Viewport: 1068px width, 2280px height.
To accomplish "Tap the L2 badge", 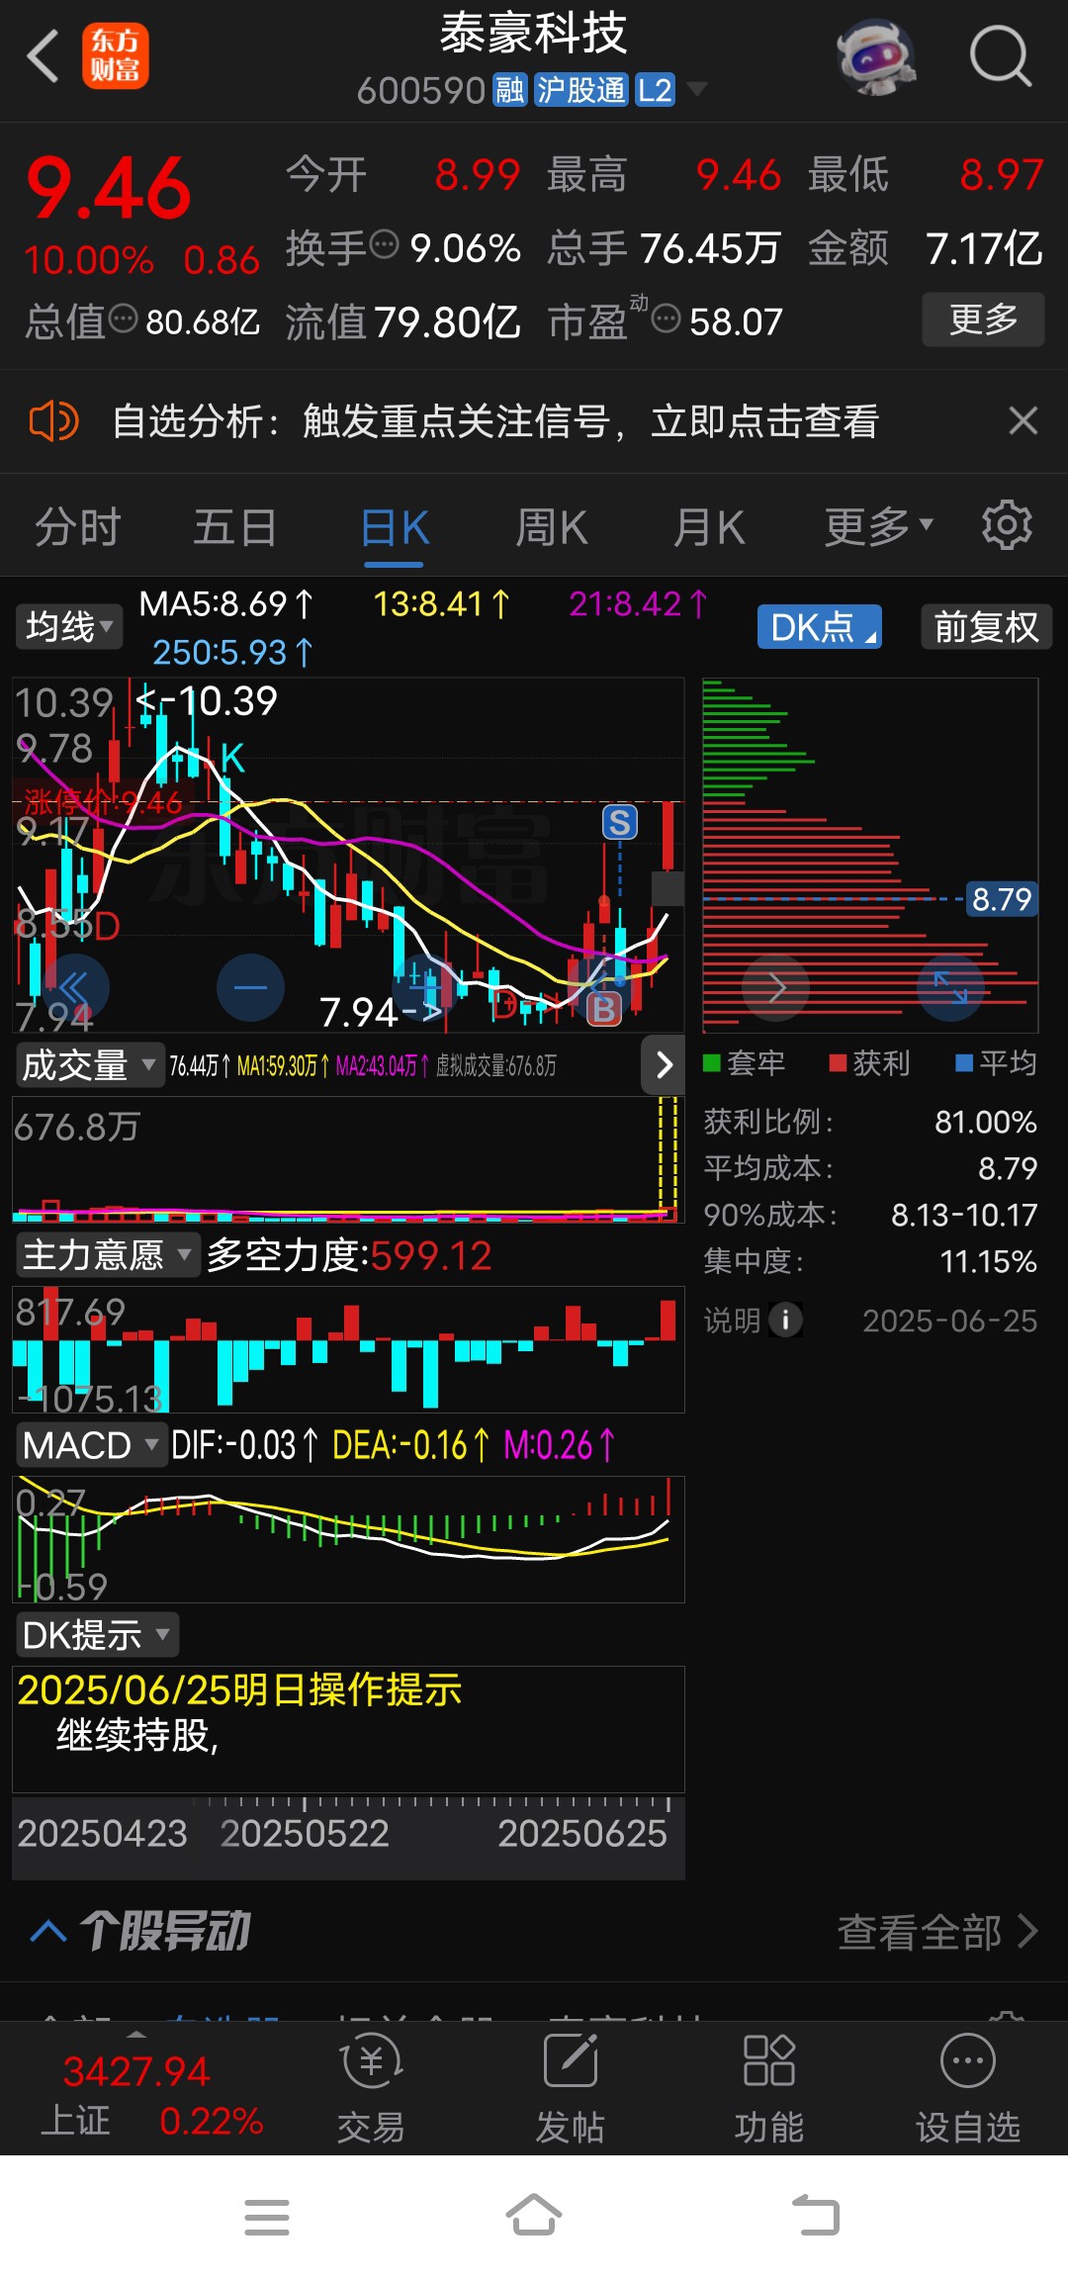I will tap(655, 90).
